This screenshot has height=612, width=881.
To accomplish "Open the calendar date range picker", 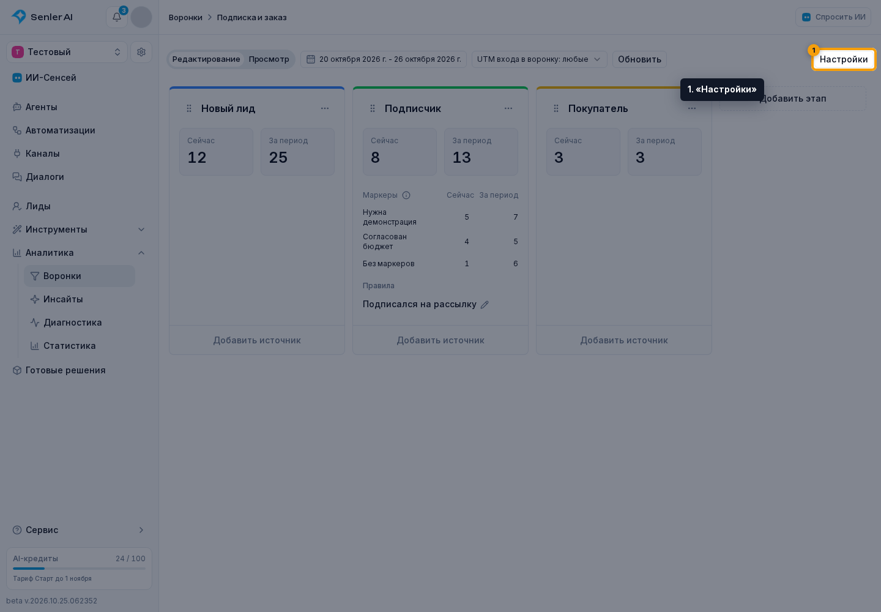I will (384, 59).
